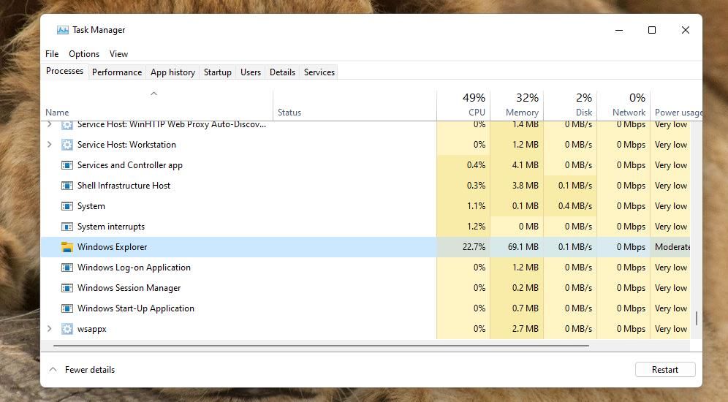Click the System process icon
Viewport: 728px width, 402px height.
coord(67,206)
